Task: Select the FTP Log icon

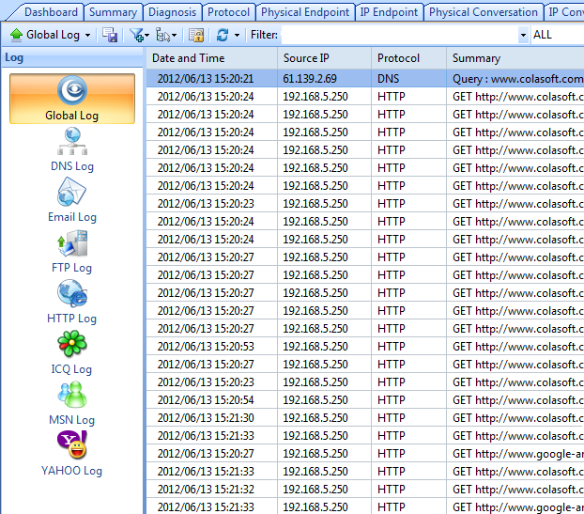Action: [72, 252]
